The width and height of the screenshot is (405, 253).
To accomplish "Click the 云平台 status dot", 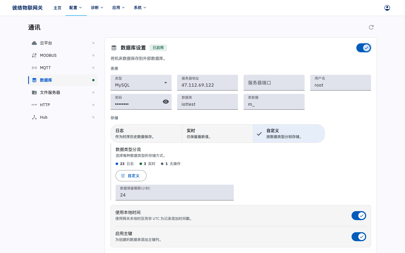I will coord(93,43).
